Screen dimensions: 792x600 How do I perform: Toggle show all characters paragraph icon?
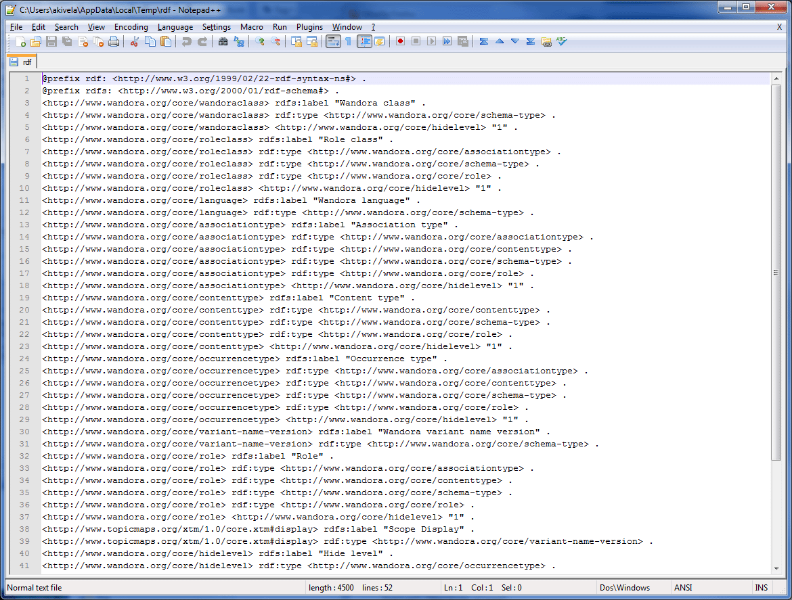click(347, 41)
